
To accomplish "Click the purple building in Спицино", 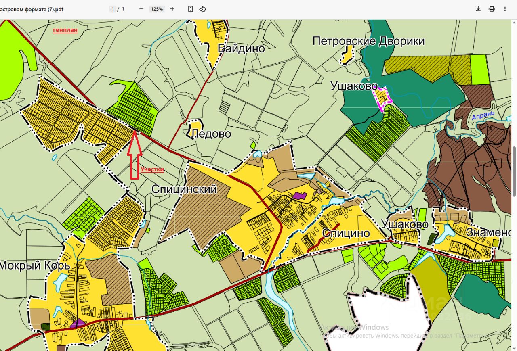I will pos(300,196).
